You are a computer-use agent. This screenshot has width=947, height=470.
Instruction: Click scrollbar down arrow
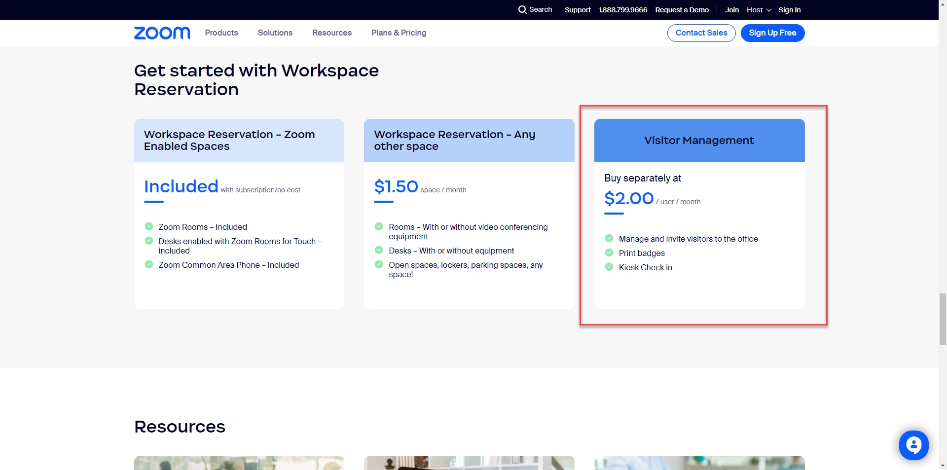[x=943, y=465]
